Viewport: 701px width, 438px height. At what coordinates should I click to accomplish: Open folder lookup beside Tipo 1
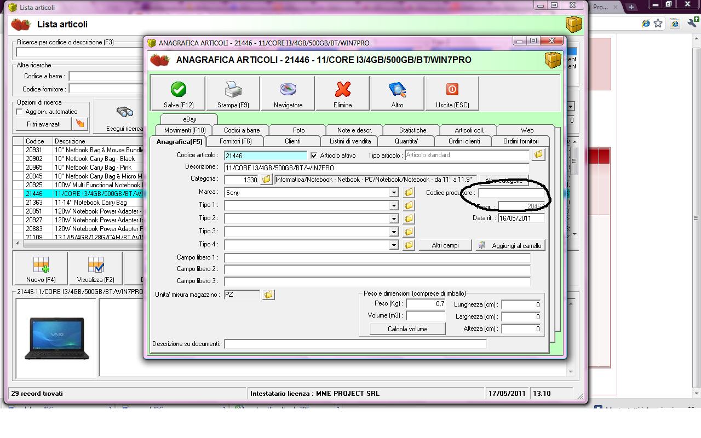click(x=409, y=205)
